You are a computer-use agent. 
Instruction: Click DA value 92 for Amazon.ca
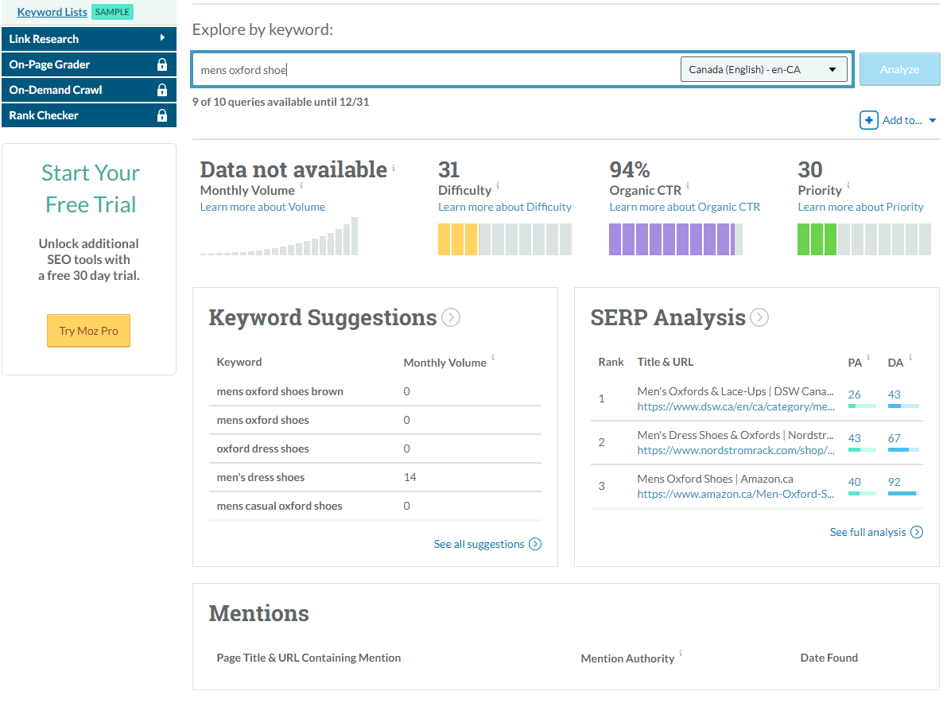tap(895, 482)
